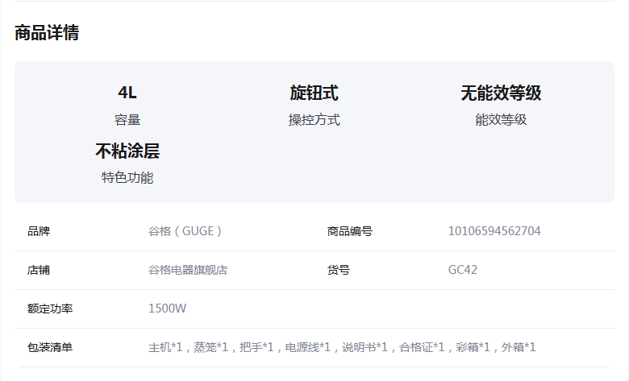Click the 商品详情 heading
Screen dimensions: 629x381
47,33
